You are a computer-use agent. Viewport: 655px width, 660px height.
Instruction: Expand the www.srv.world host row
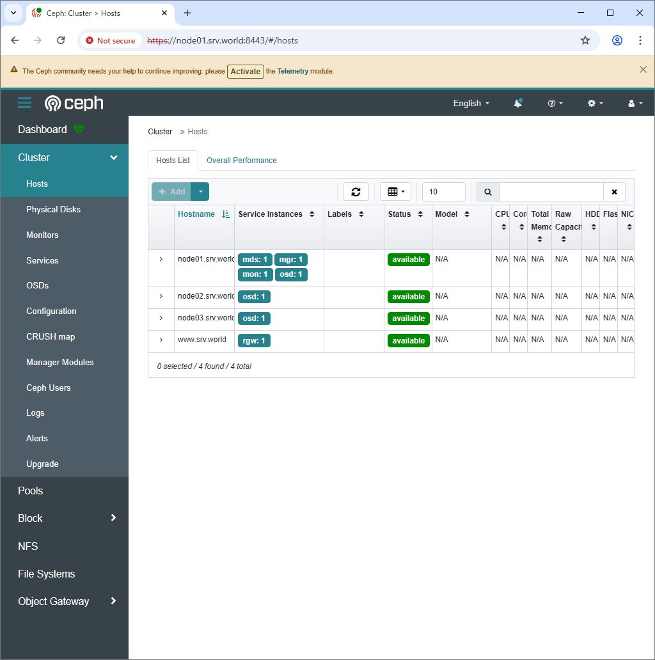coord(161,340)
